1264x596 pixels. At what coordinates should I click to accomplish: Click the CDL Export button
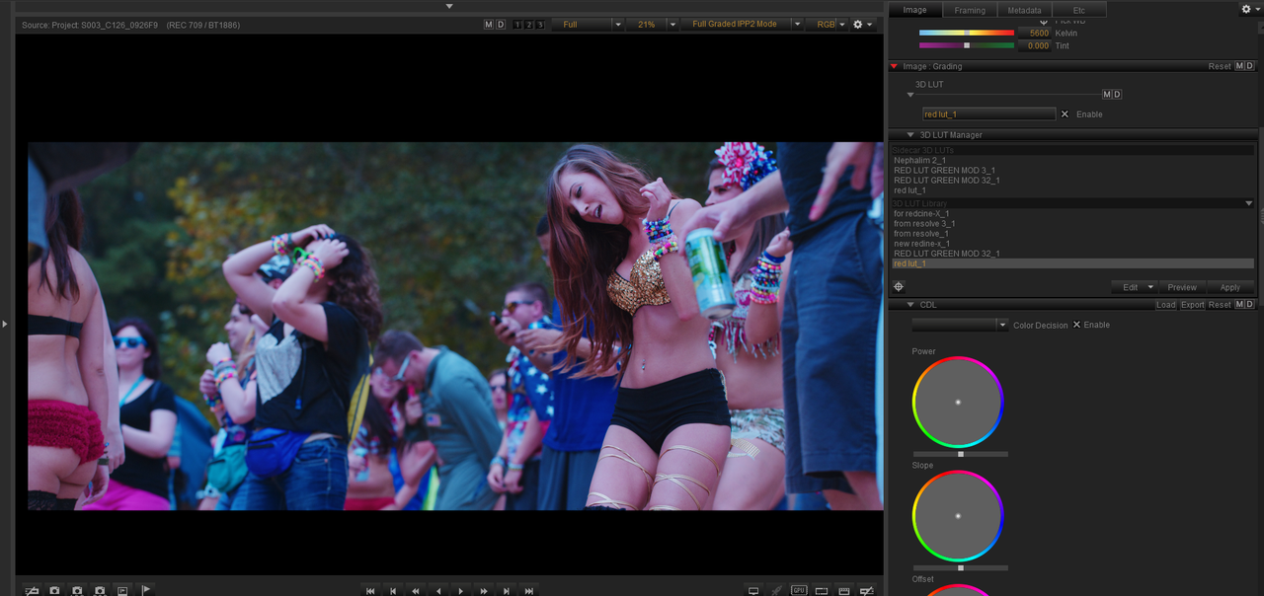pos(1193,305)
